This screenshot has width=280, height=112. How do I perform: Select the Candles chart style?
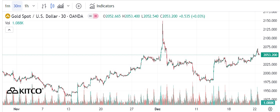tap(52, 6)
